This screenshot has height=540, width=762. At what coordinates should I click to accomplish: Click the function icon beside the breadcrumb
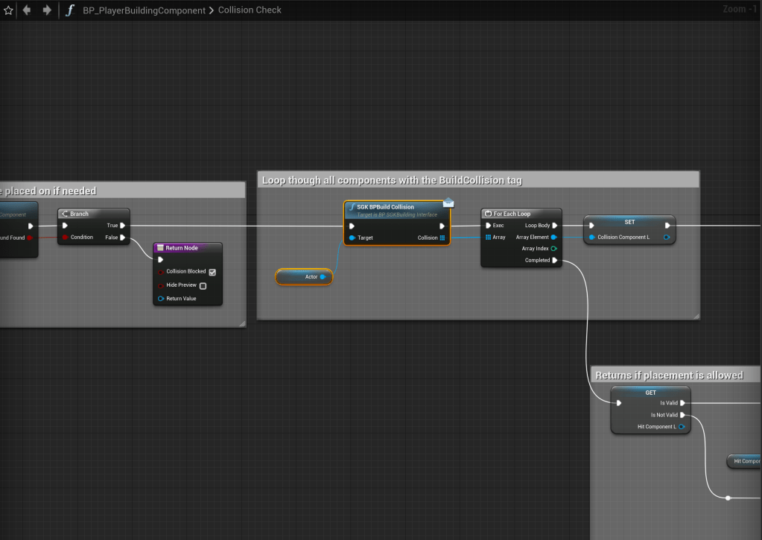click(70, 10)
